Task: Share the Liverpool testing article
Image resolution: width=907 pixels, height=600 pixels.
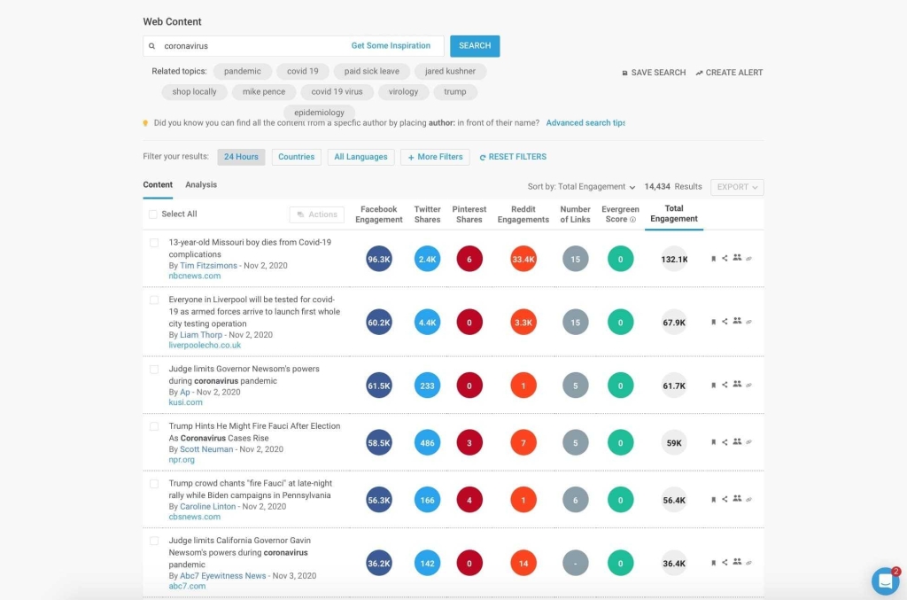Action: click(x=726, y=322)
